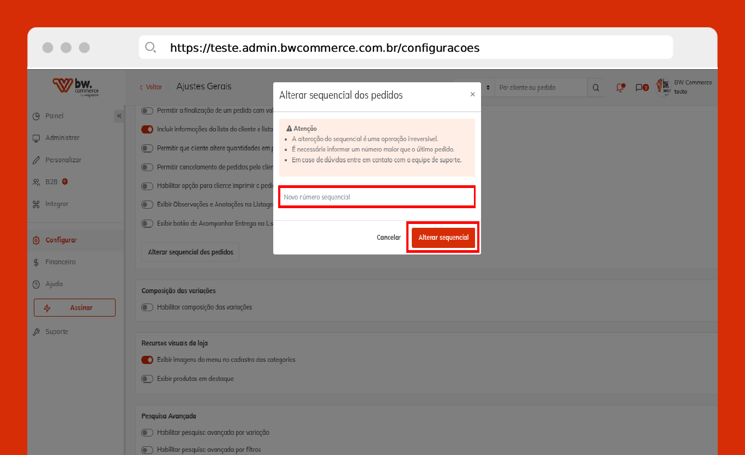Image resolution: width=745 pixels, height=455 pixels.
Task: Toggle Habilitar composição das variações
Action: (147, 307)
